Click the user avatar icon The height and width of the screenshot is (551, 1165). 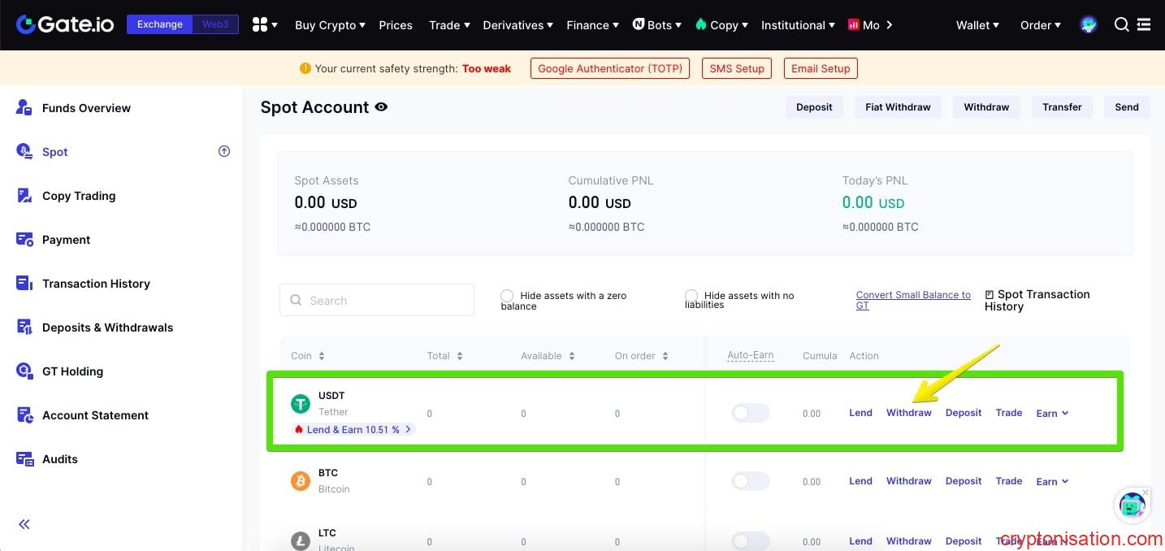[1089, 24]
